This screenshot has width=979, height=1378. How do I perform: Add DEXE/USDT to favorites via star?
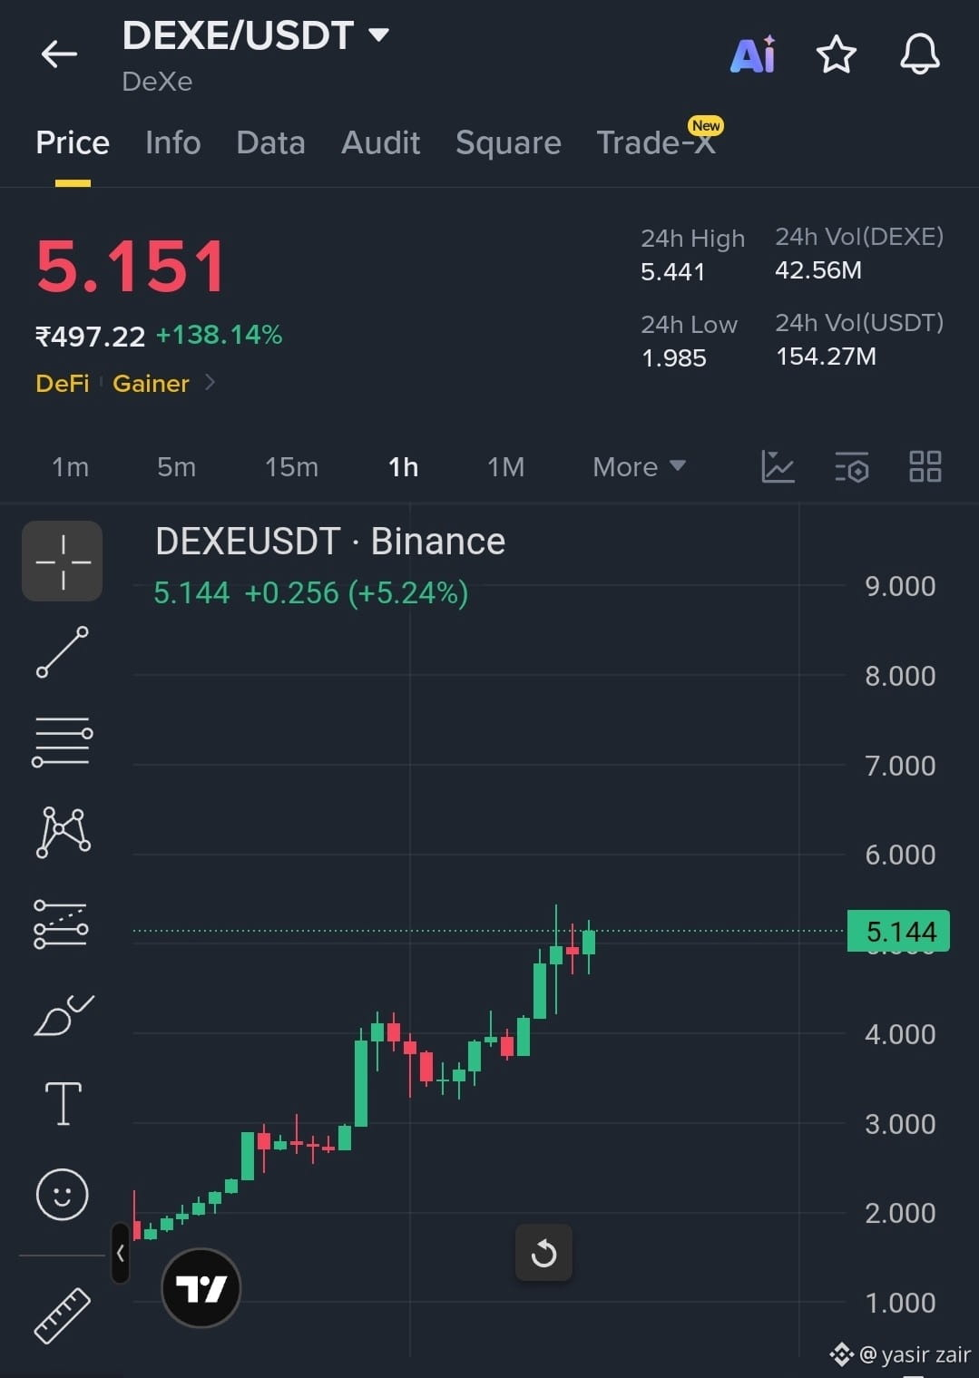(837, 54)
